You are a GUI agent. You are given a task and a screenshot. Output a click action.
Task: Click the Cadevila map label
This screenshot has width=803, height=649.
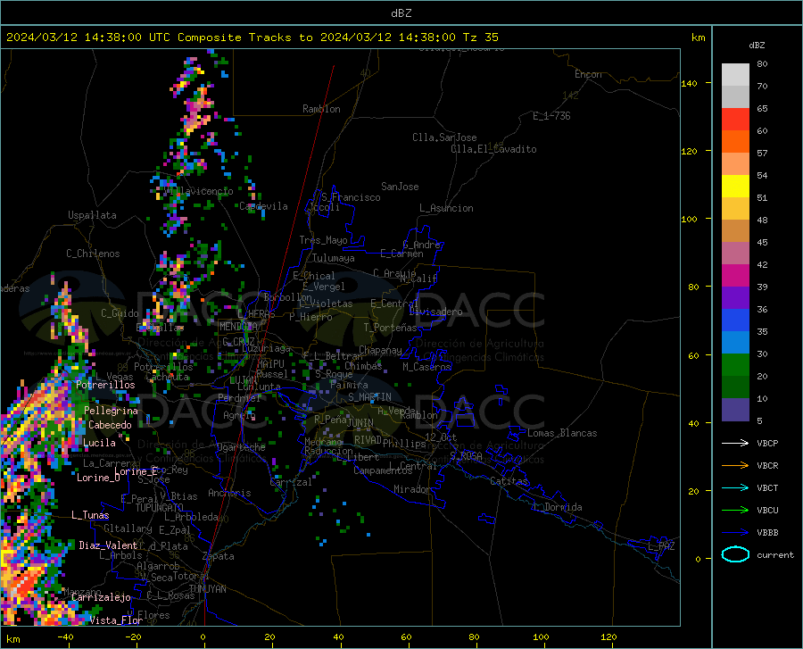(264, 206)
